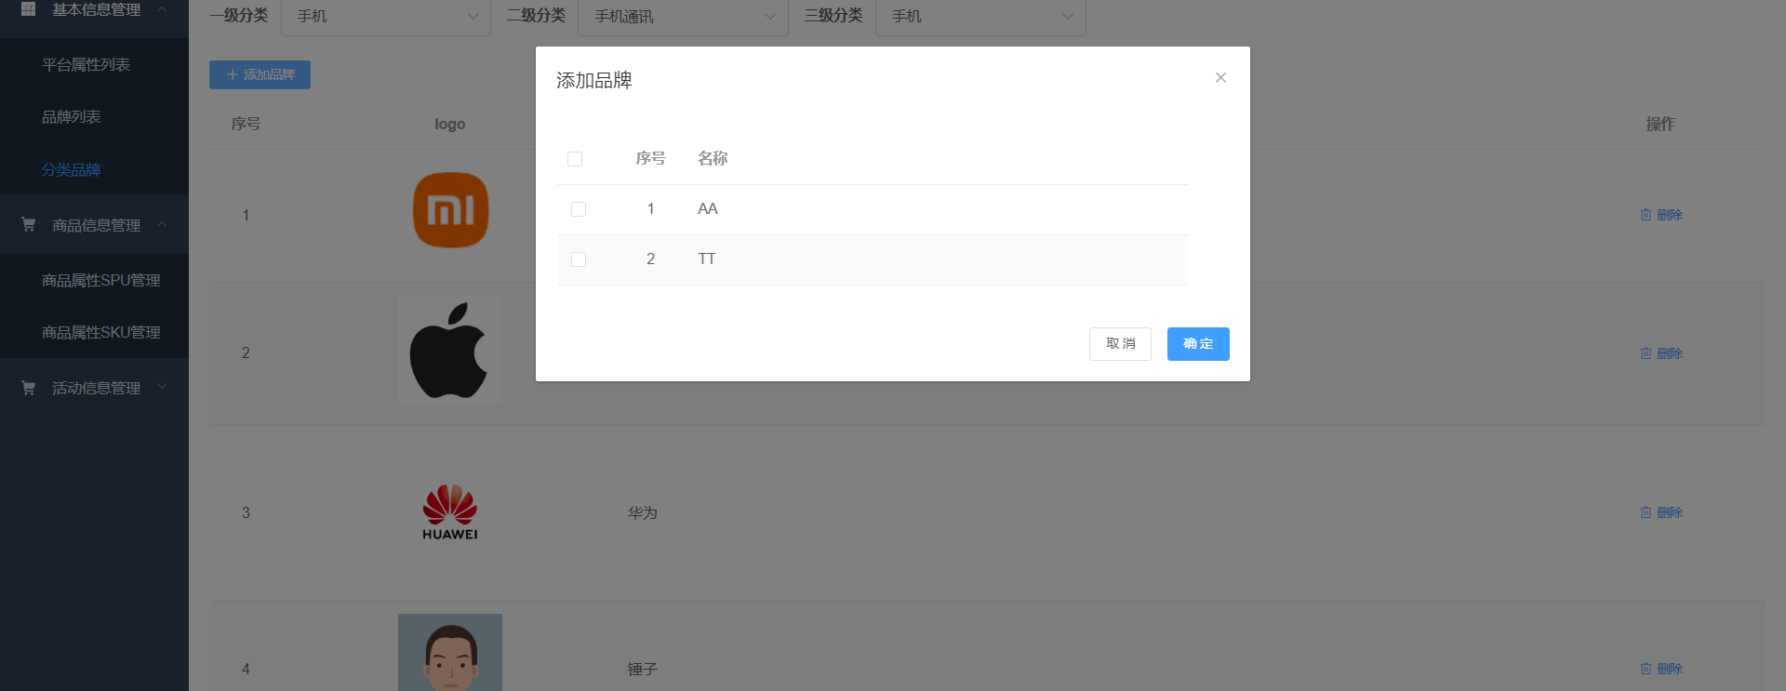1786x691 pixels.
Task: Open 商品属性SKU管理 in sidebar
Action: 101,333
